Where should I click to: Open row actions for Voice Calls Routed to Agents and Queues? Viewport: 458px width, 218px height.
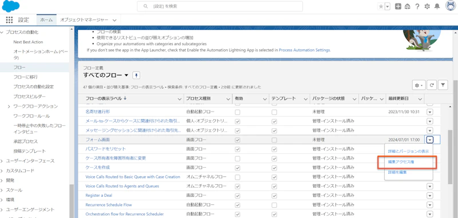click(430, 186)
